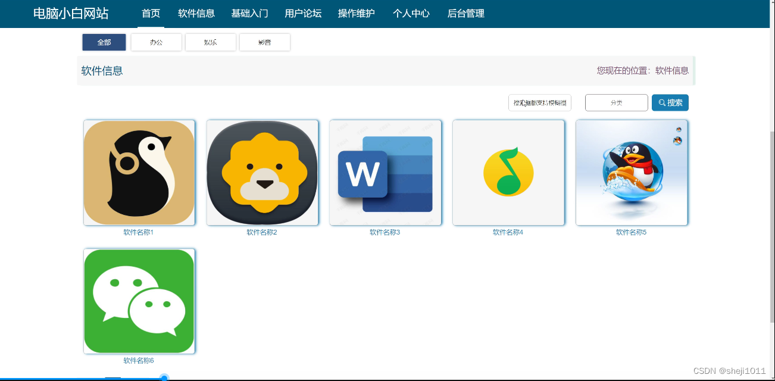Select the 全部 category filter

tap(104, 42)
